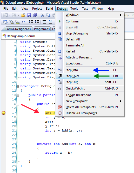Click the Save floppy disk toolbar icon
Image resolution: width=134 pixels, height=173 pixels.
(x=29, y=15)
